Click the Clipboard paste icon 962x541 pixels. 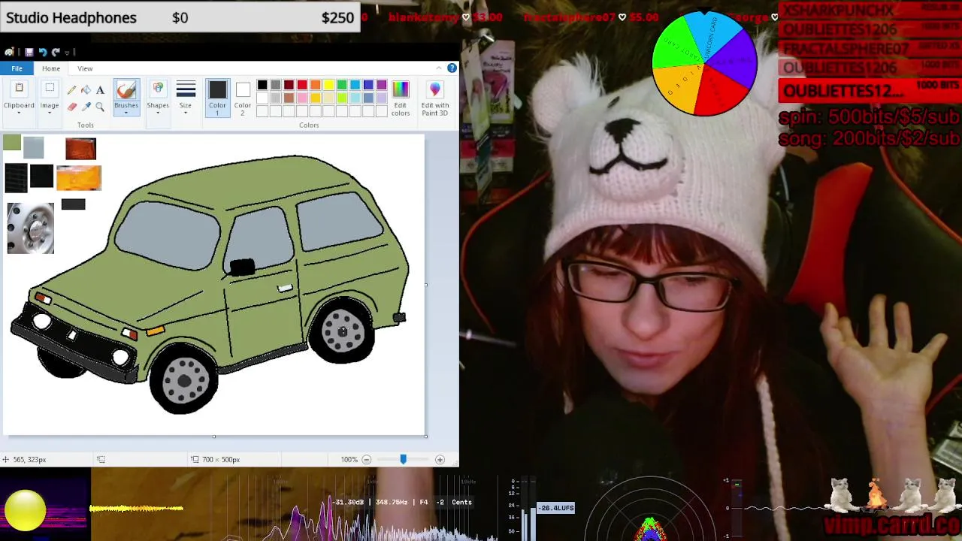[19, 89]
